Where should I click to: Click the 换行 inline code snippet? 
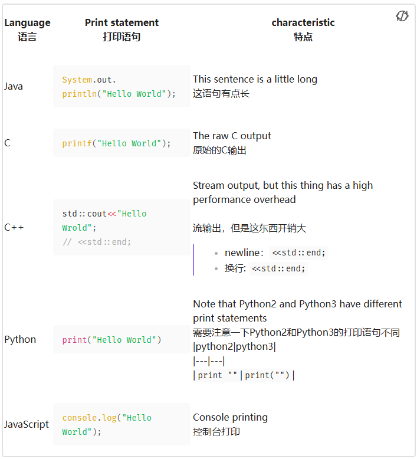pos(278,268)
